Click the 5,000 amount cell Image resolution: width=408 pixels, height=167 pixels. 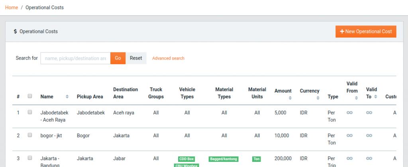coord(280,113)
